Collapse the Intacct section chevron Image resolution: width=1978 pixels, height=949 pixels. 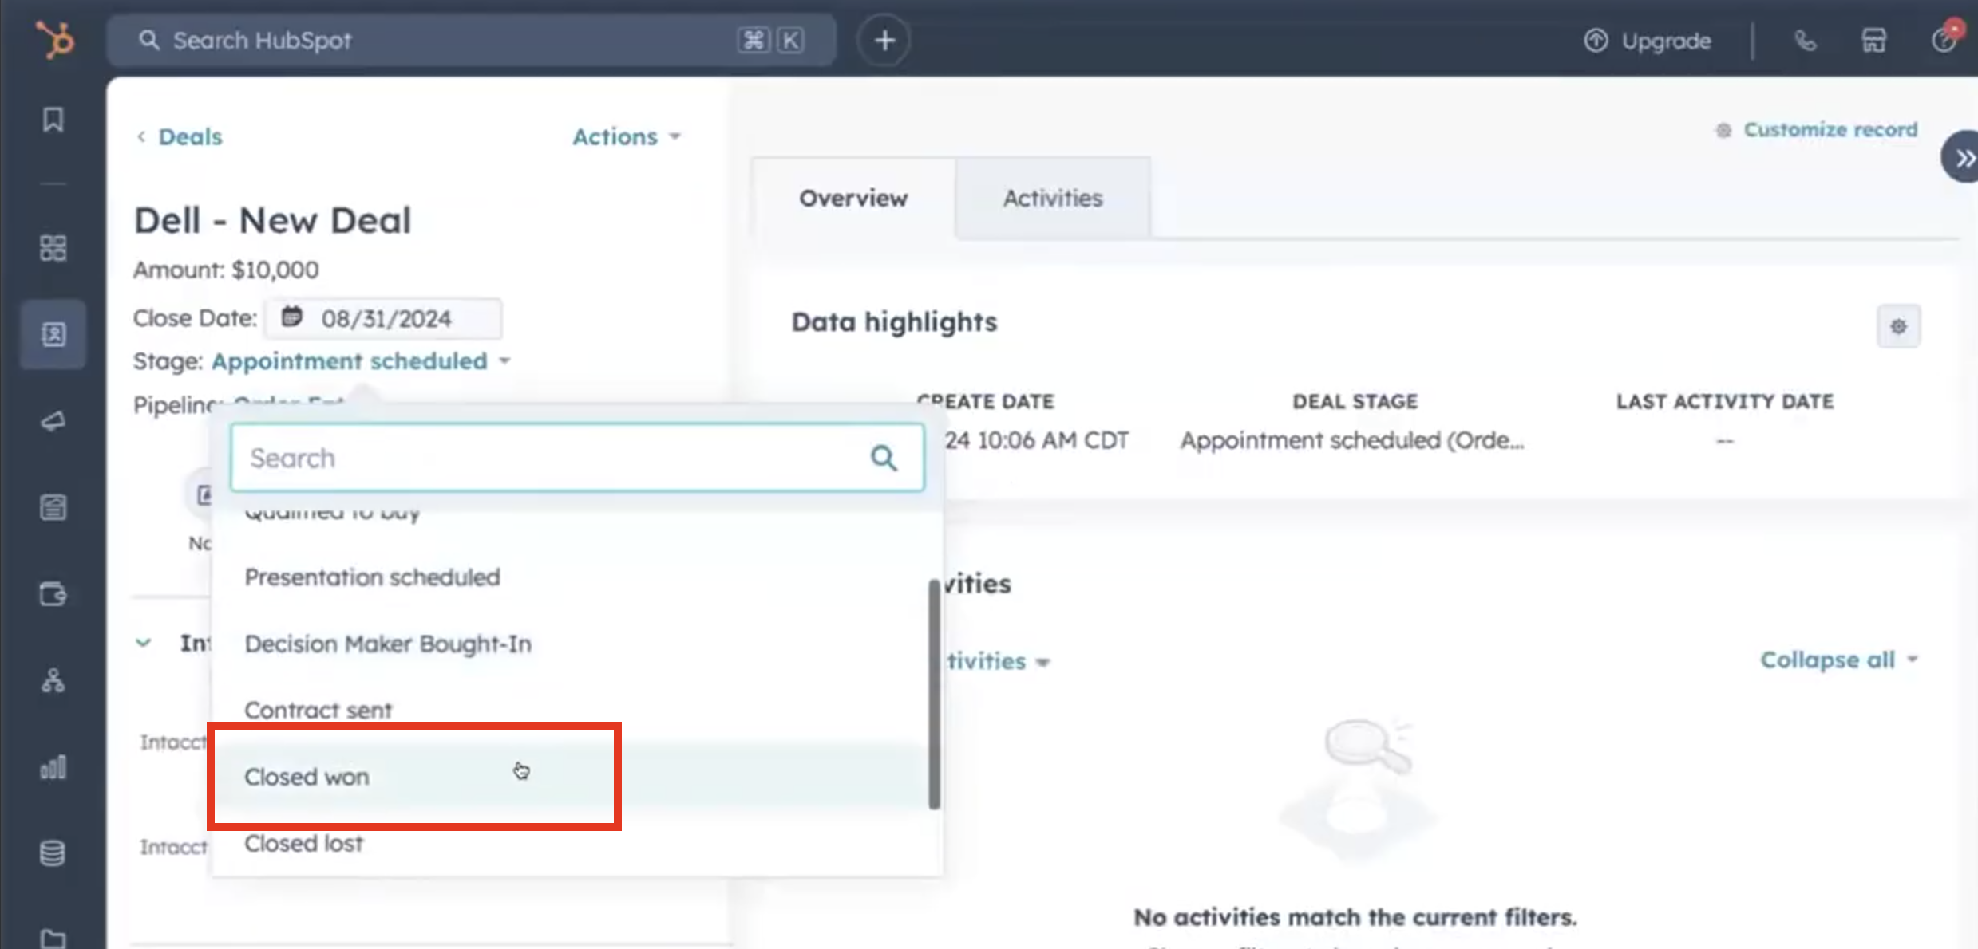tap(144, 643)
